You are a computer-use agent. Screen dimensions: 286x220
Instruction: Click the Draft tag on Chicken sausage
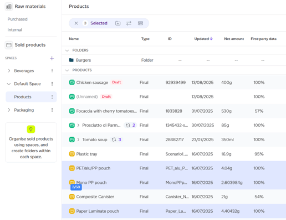[x=116, y=82]
